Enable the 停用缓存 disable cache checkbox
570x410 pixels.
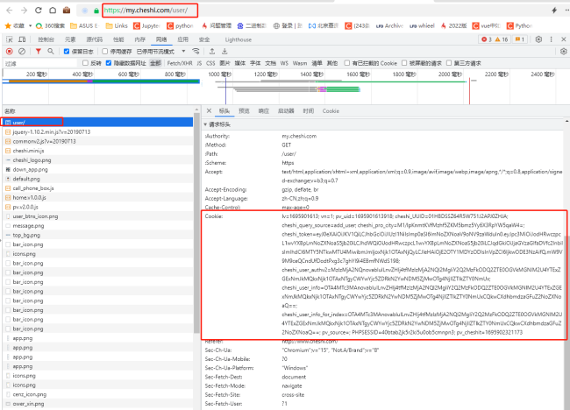105,51
